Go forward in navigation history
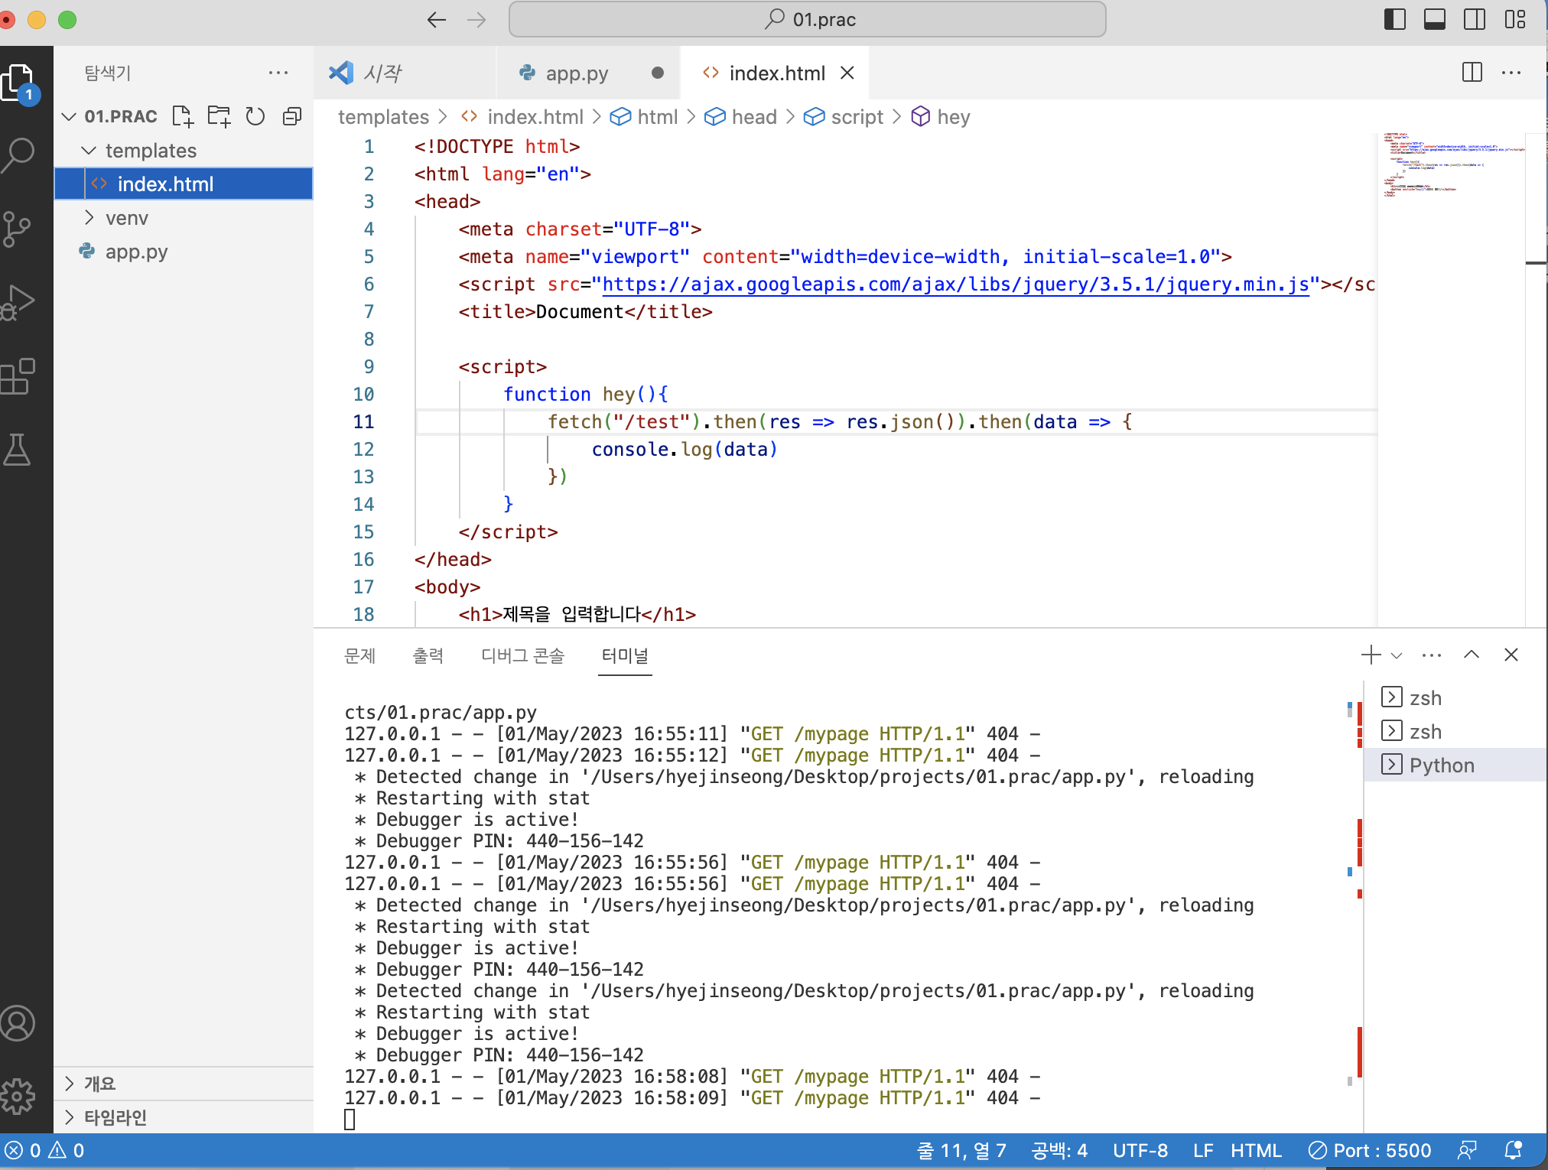Viewport: 1548px width, 1170px height. coord(476,20)
